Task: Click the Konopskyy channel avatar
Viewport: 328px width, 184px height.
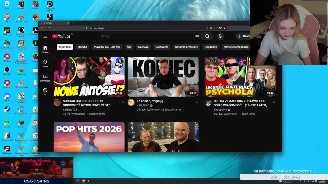Action: tap(208, 102)
